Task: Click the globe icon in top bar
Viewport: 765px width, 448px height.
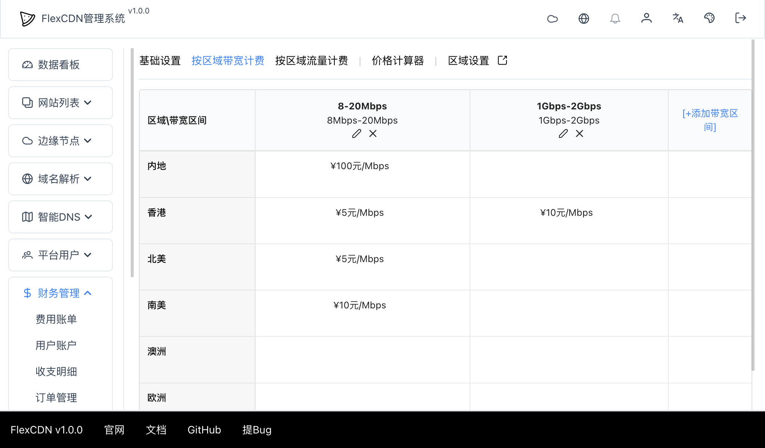Action: coord(584,18)
